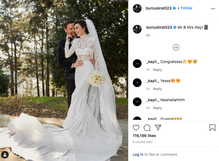The width and height of the screenshot is (219, 161).
Task: Click the Log in link
Action: pyautogui.click(x=138, y=154)
